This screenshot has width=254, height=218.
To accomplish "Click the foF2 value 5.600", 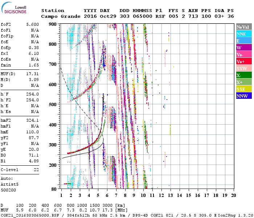I will tap(33, 24).
